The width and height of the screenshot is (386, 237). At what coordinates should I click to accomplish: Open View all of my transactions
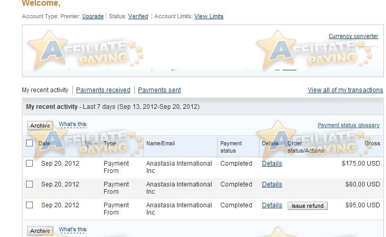tap(345, 90)
